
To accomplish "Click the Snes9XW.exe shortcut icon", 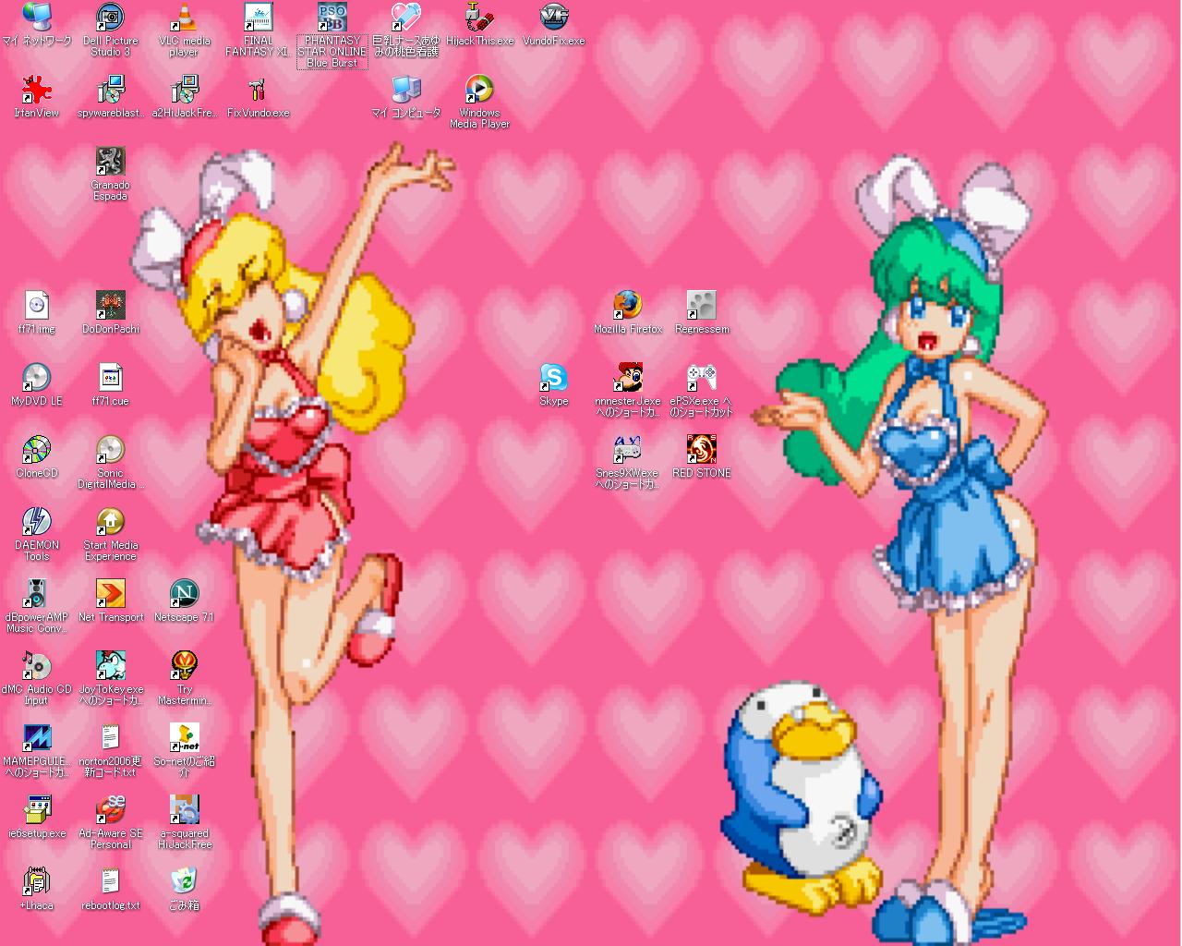I will (628, 449).
